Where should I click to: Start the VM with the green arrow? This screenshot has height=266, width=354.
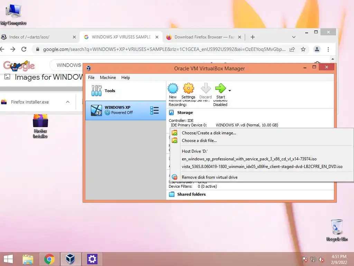(x=221, y=91)
